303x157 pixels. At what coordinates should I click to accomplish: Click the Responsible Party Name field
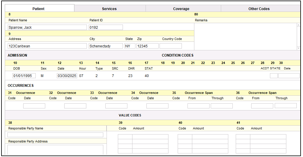(x=55, y=135)
